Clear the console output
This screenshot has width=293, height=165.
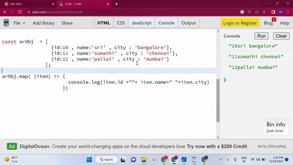tap(281, 36)
